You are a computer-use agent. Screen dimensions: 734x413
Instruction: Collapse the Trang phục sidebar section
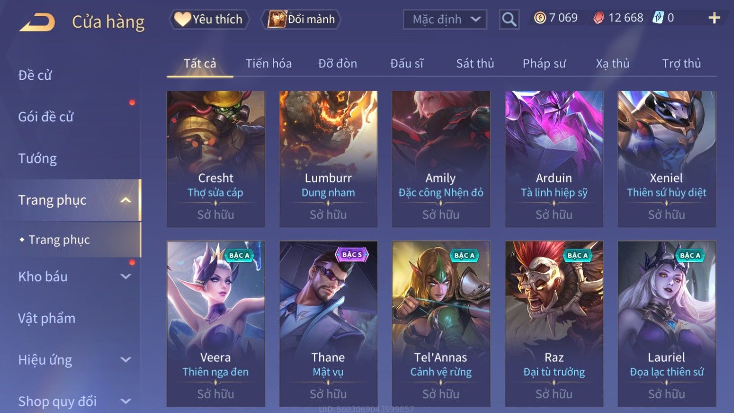coord(125,200)
